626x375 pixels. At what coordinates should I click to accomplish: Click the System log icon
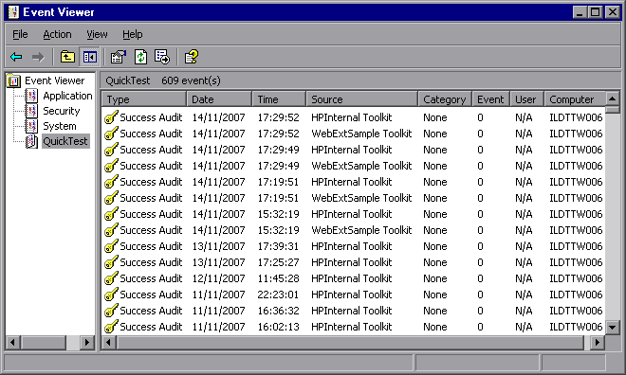31,126
